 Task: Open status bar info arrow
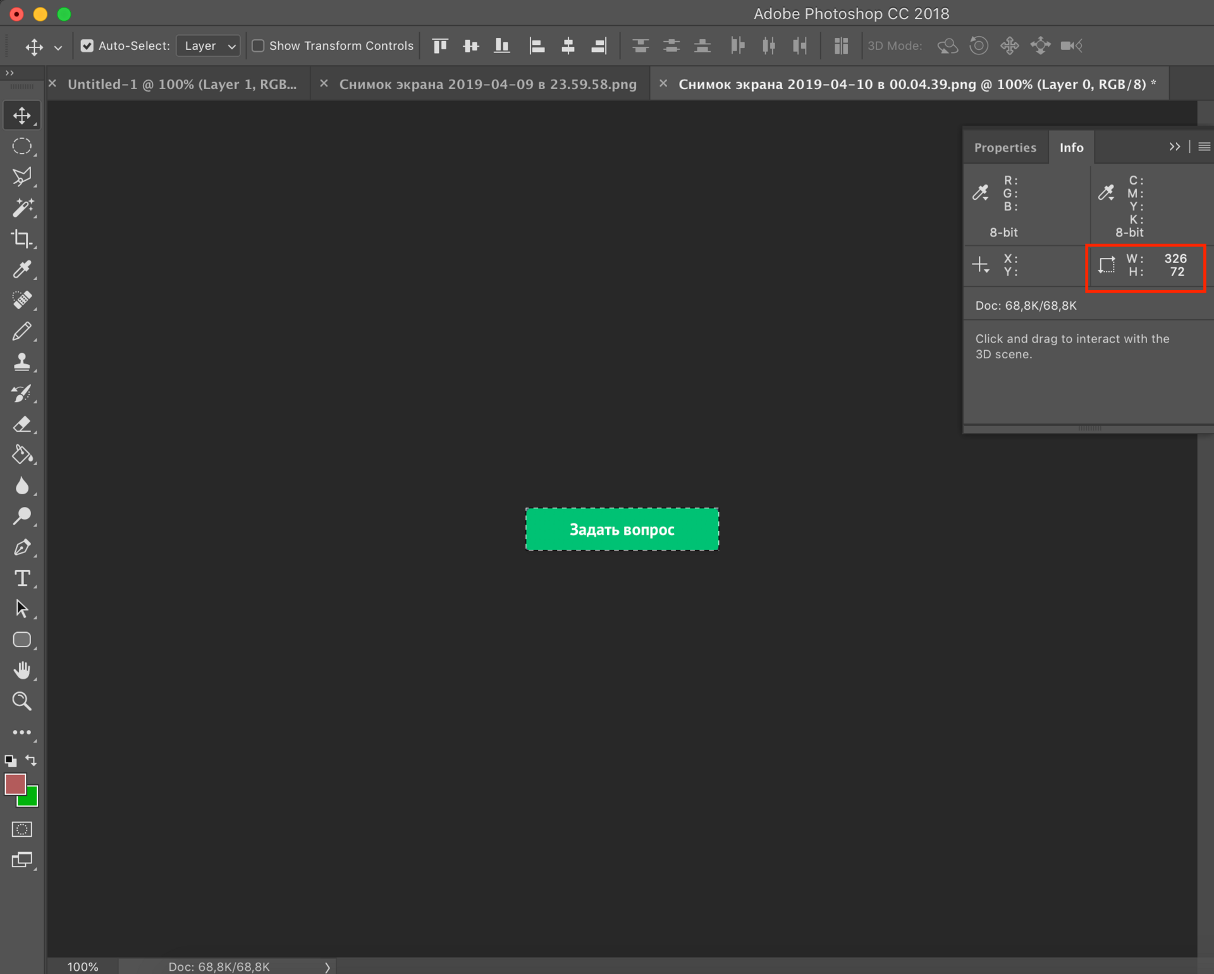tap(327, 966)
